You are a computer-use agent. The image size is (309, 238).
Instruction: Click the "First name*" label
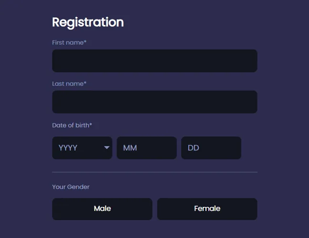click(x=69, y=42)
